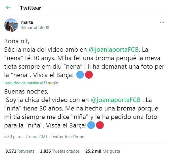View the 8.571 Retweets list

click(x=20, y=151)
